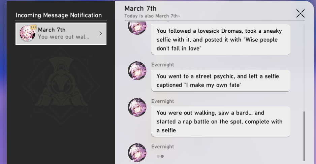316x164 pixels.
Task: Click the yellow chat badge on March 7th's avatar
Action: 33,27
